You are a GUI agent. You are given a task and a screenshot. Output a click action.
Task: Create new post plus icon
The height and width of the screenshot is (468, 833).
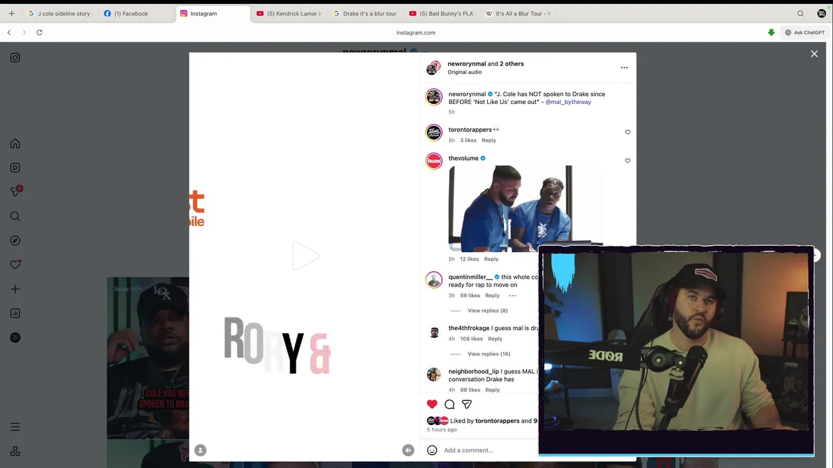(15, 289)
